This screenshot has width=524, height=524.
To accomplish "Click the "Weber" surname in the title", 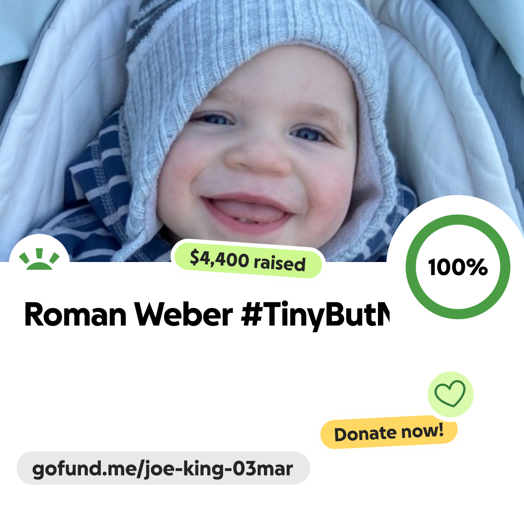I will pos(183,315).
